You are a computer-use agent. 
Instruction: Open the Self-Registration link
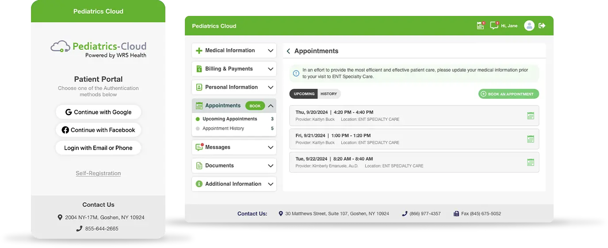98,173
